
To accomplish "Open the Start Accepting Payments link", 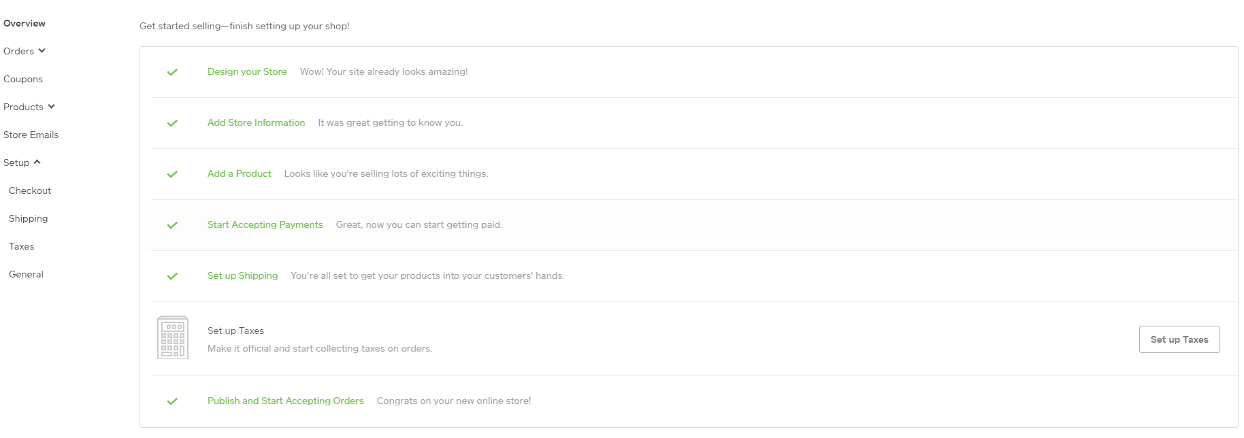I will point(265,224).
